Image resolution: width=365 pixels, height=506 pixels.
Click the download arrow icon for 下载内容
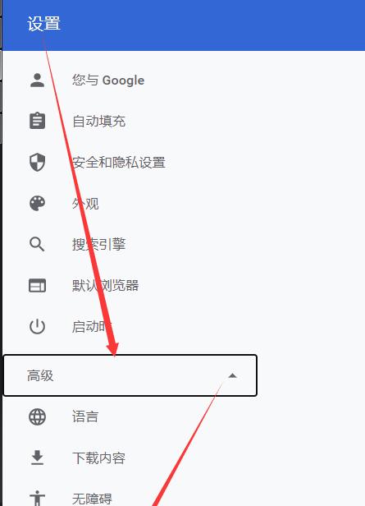tap(38, 458)
